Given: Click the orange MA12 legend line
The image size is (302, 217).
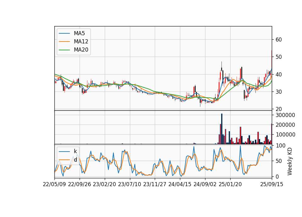Looking at the screenshot, I should [64, 42].
